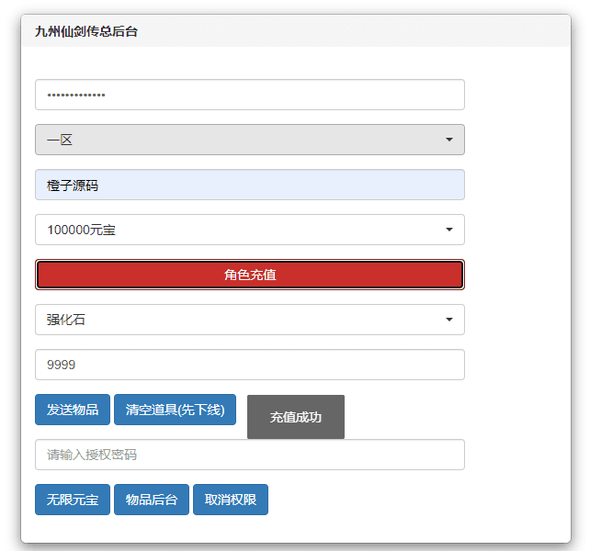Click the caret arrow on 100000元宝 selector

[x=448, y=230]
